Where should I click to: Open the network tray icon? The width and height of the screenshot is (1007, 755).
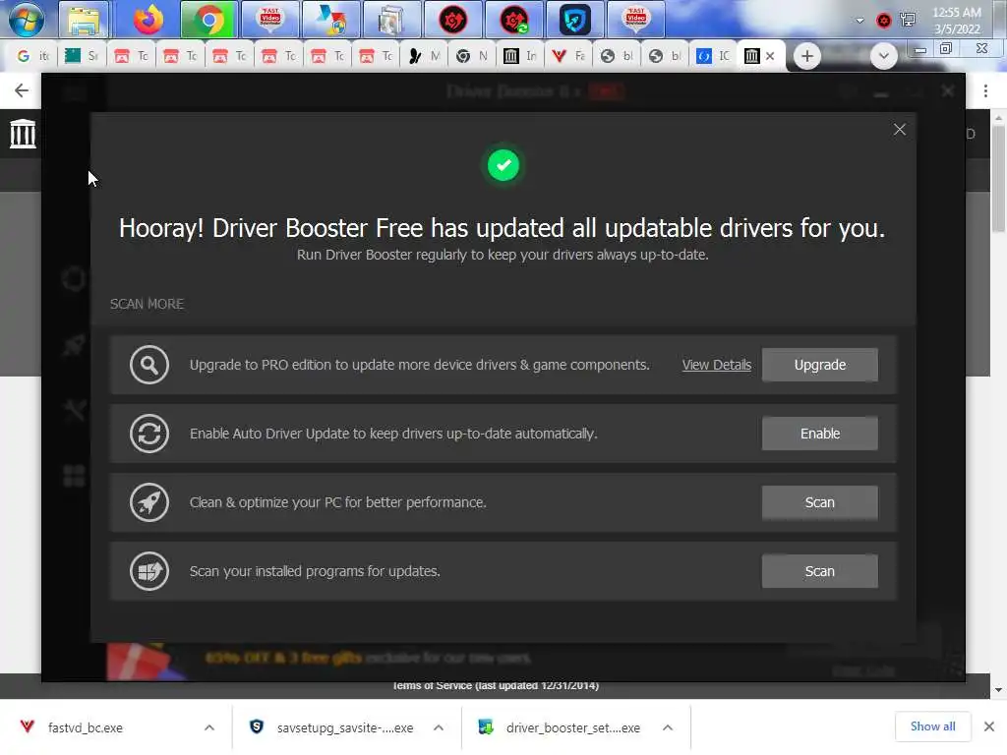908,20
